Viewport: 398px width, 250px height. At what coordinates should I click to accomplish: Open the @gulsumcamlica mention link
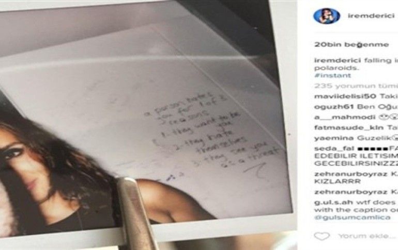click(353, 218)
